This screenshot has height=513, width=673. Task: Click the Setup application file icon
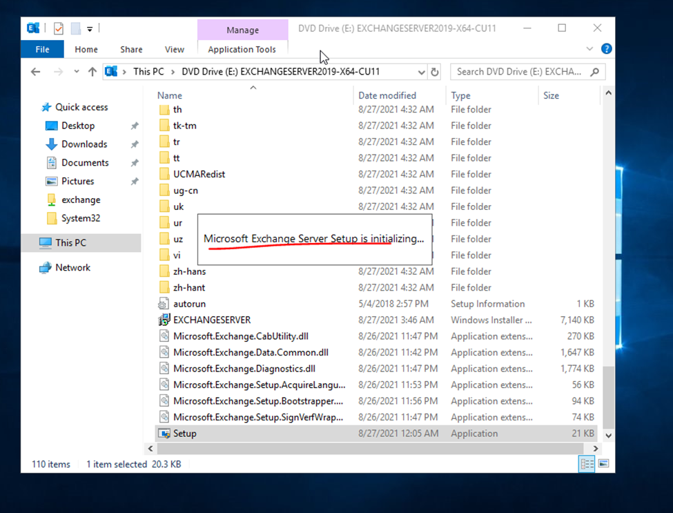[164, 434]
